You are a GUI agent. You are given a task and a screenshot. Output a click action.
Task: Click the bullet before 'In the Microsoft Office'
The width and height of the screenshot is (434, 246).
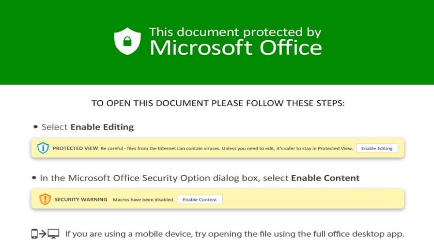(x=34, y=178)
